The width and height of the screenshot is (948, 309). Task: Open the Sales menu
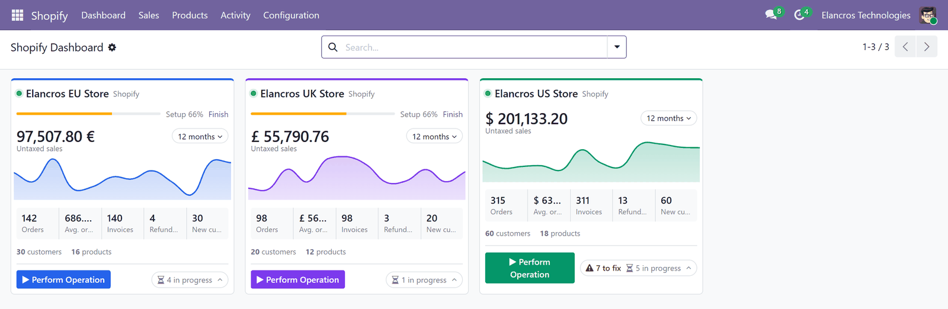(x=149, y=15)
